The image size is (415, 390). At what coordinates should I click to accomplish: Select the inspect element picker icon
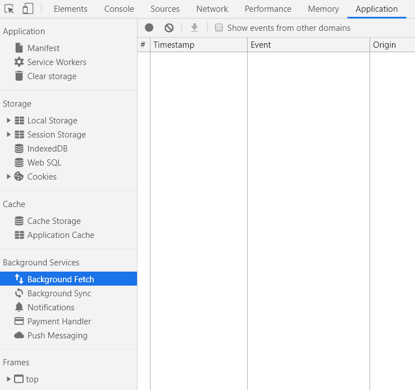click(x=9, y=9)
